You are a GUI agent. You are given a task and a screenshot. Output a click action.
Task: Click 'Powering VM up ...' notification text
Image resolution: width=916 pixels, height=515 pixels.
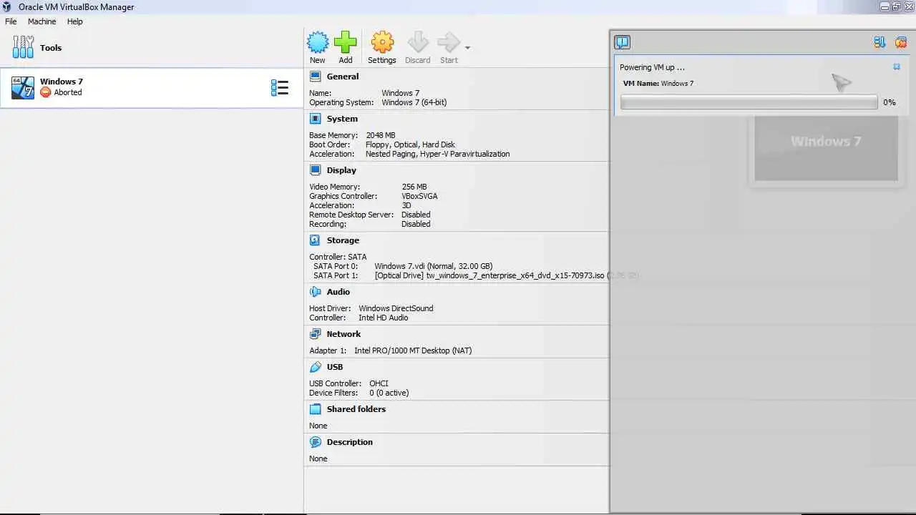click(652, 67)
